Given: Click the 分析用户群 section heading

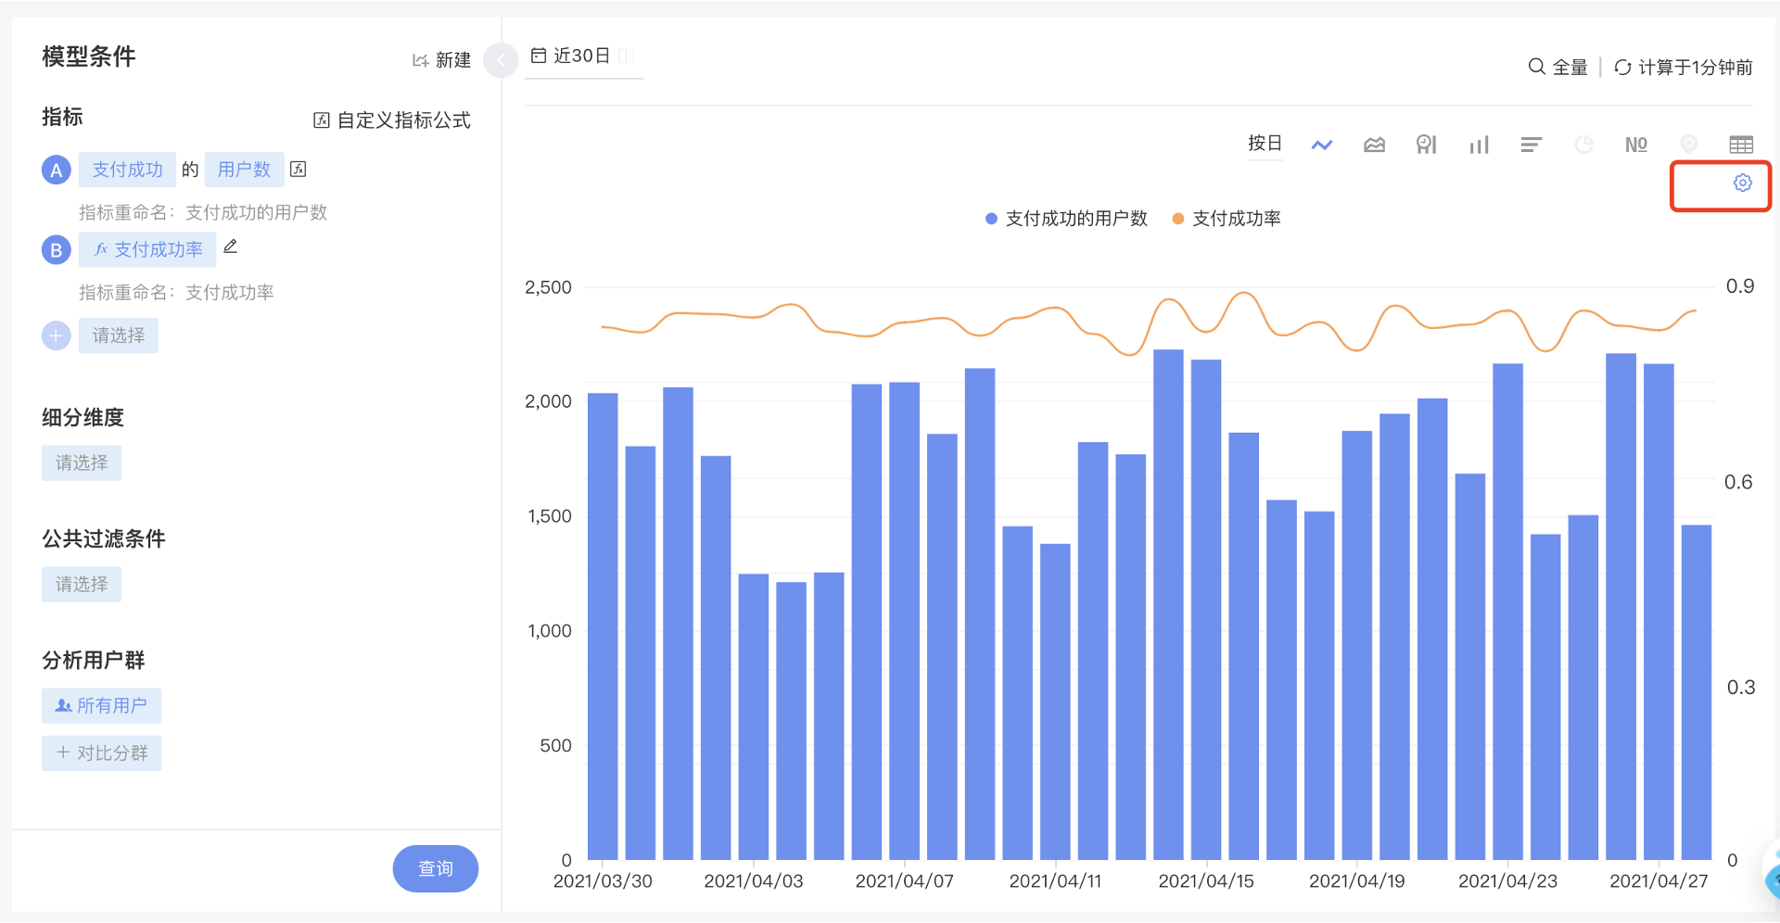Looking at the screenshot, I should (94, 661).
